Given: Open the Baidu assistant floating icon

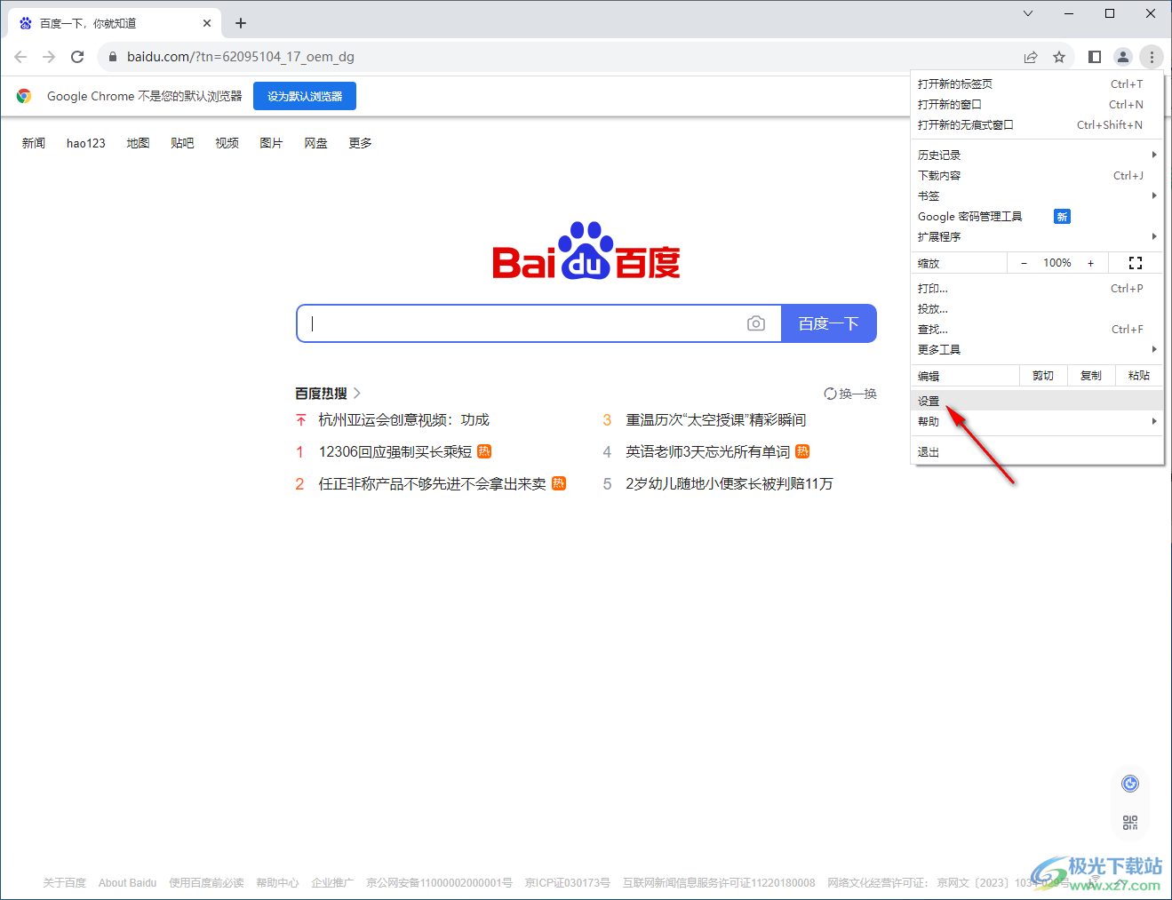Looking at the screenshot, I should click(1130, 784).
